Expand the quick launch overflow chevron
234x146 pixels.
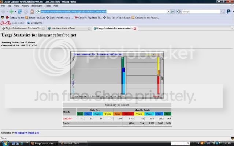click(27, 143)
